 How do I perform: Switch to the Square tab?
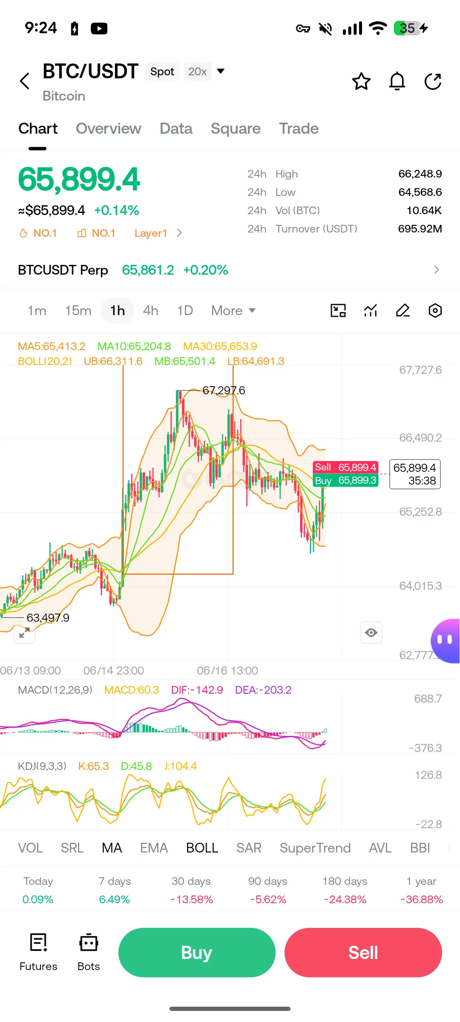(236, 129)
